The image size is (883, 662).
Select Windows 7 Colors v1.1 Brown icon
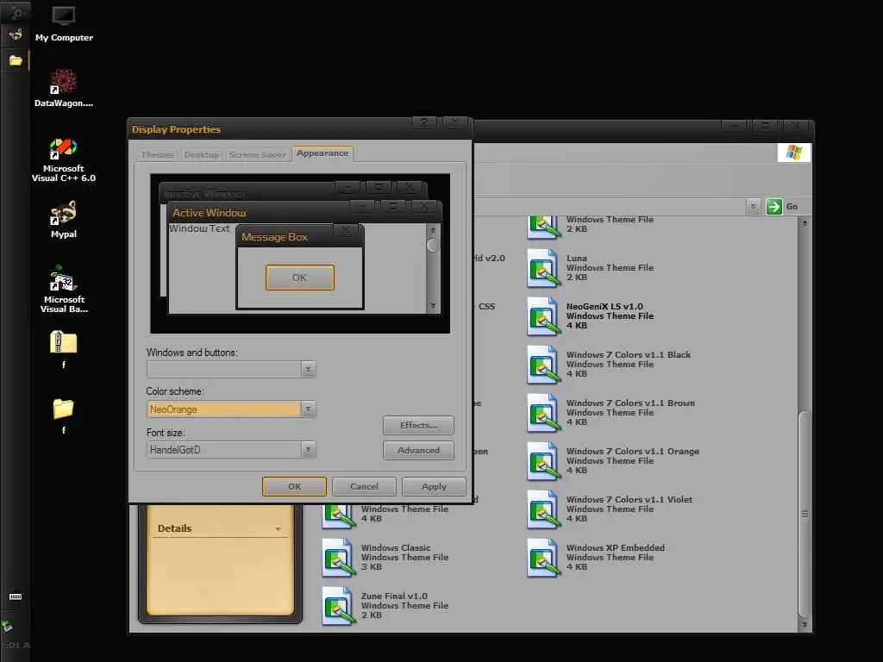(543, 413)
